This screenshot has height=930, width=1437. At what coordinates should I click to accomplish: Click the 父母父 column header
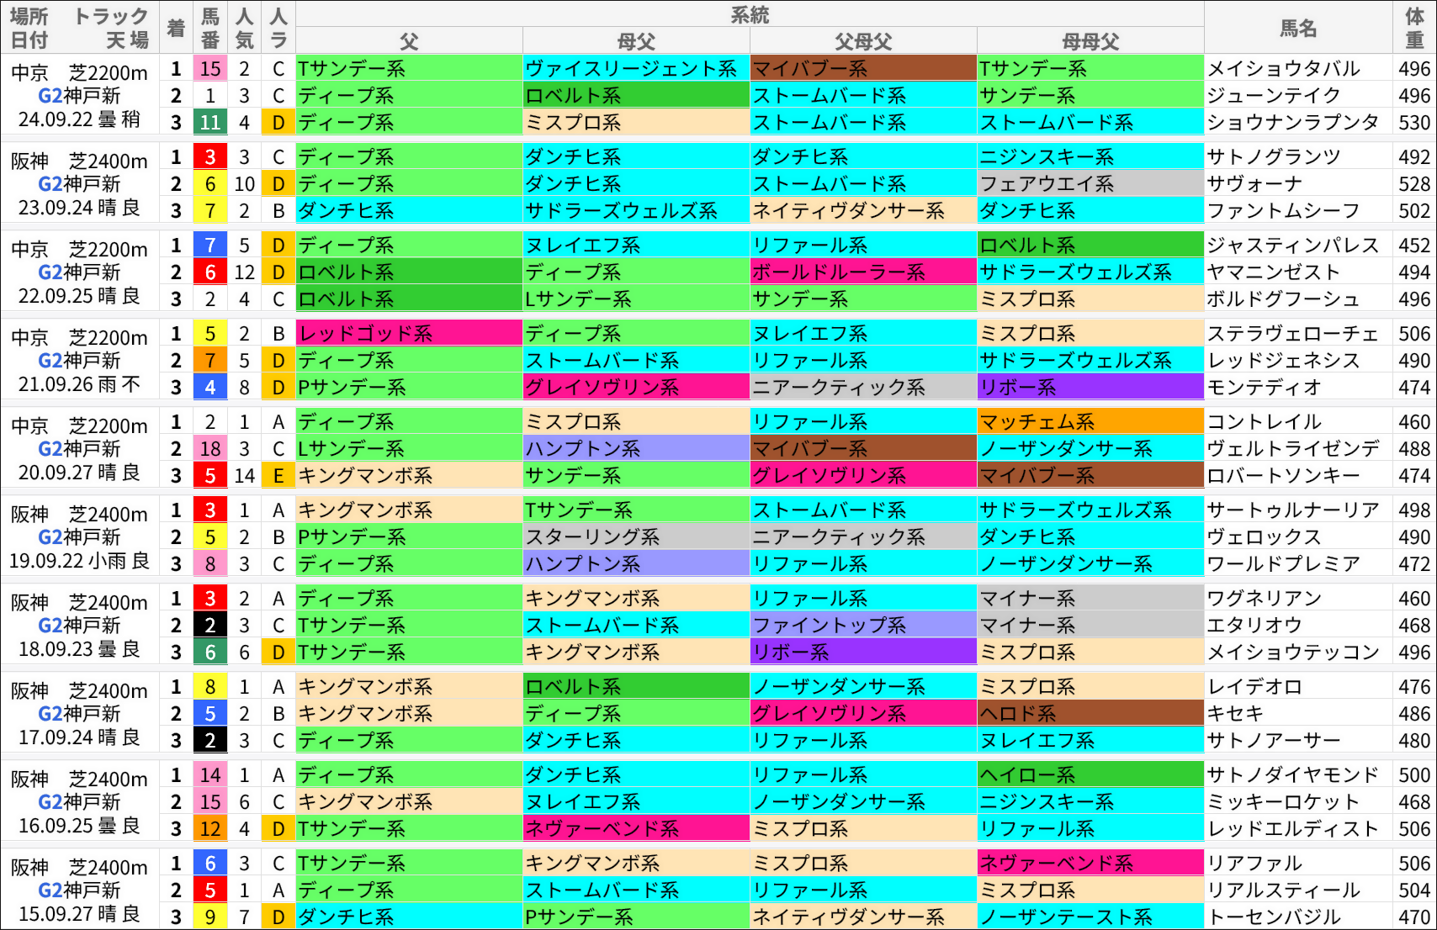click(x=863, y=41)
